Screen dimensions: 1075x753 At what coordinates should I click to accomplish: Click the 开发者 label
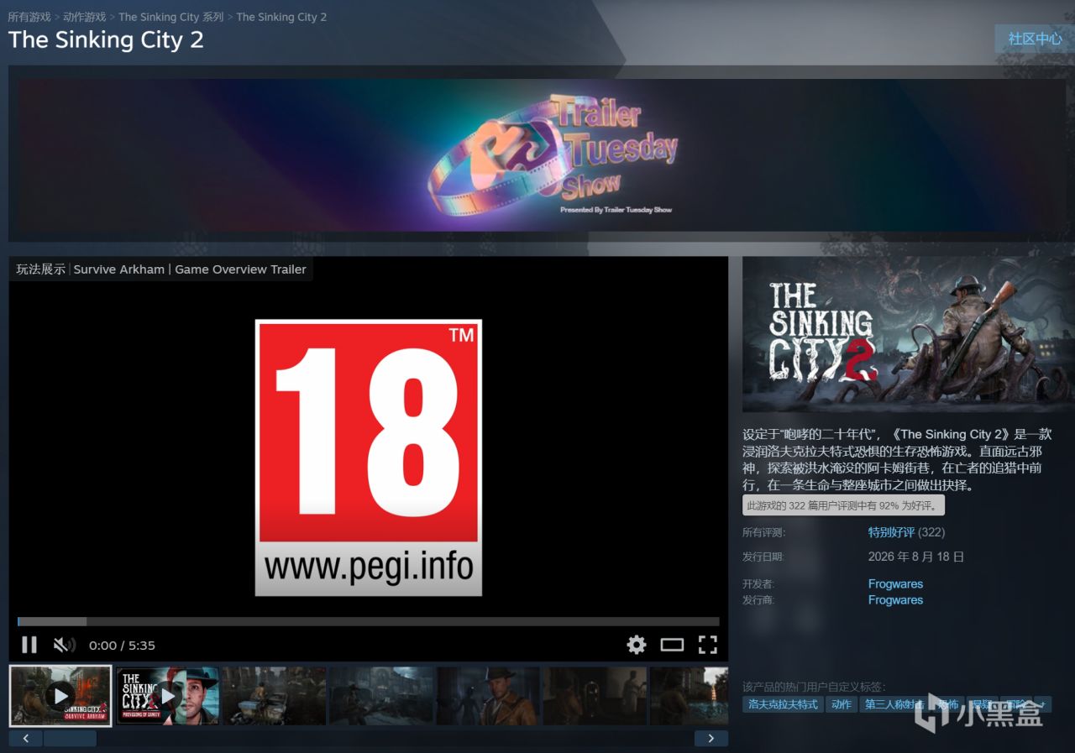[758, 584]
